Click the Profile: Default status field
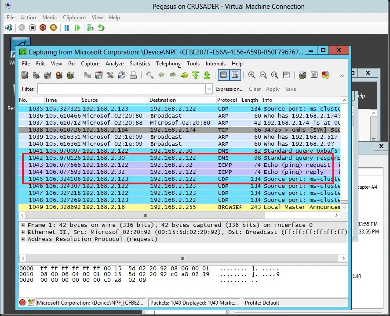 (x=295, y=302)
